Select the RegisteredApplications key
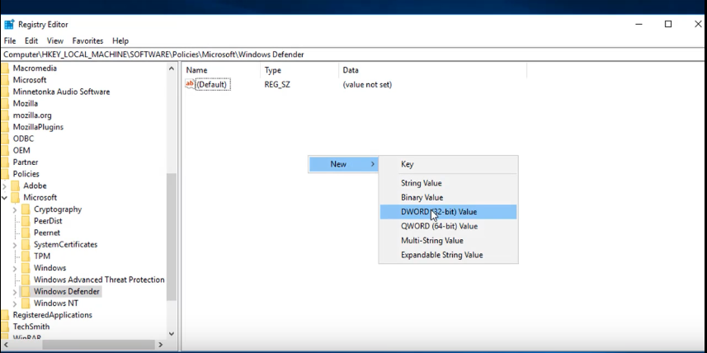Viewport: 707px width, 353px height. coord(52,315)
